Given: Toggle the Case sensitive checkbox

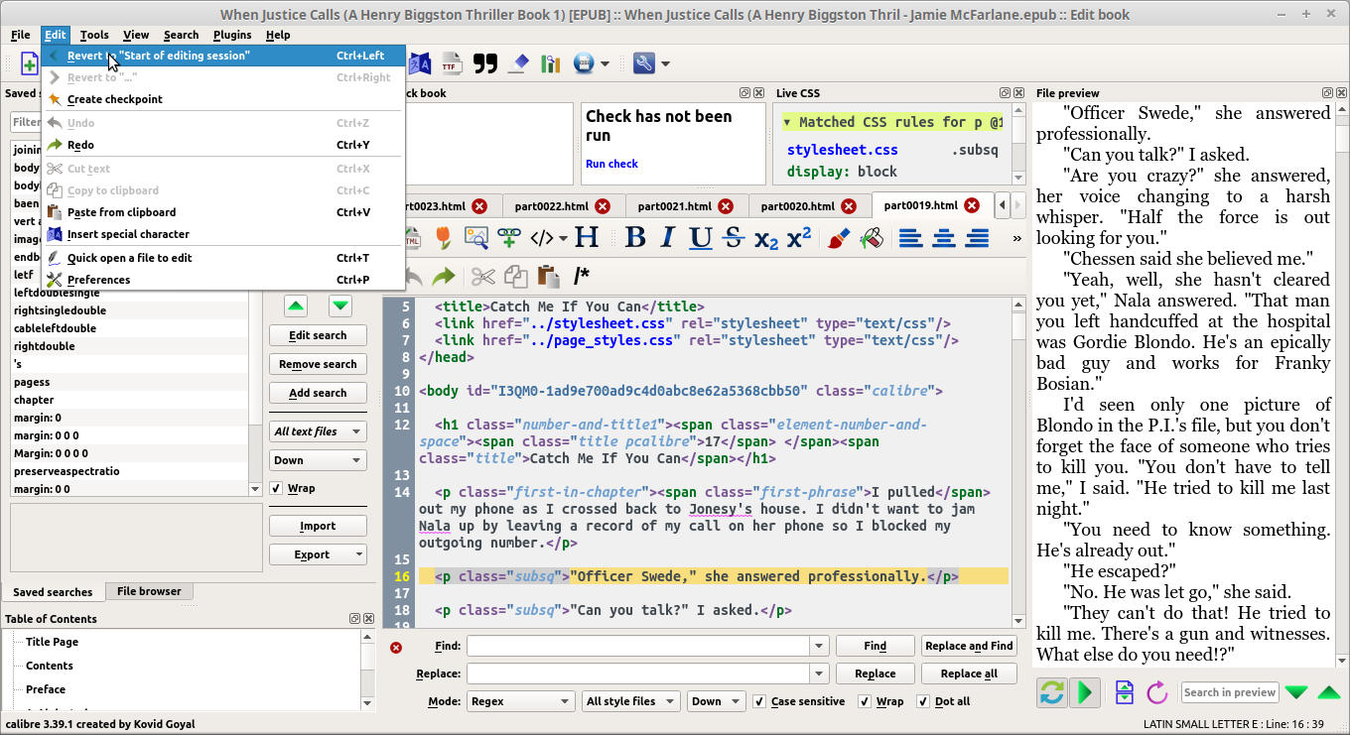Looking at the screenshot, I should click(x=759, y=701).
